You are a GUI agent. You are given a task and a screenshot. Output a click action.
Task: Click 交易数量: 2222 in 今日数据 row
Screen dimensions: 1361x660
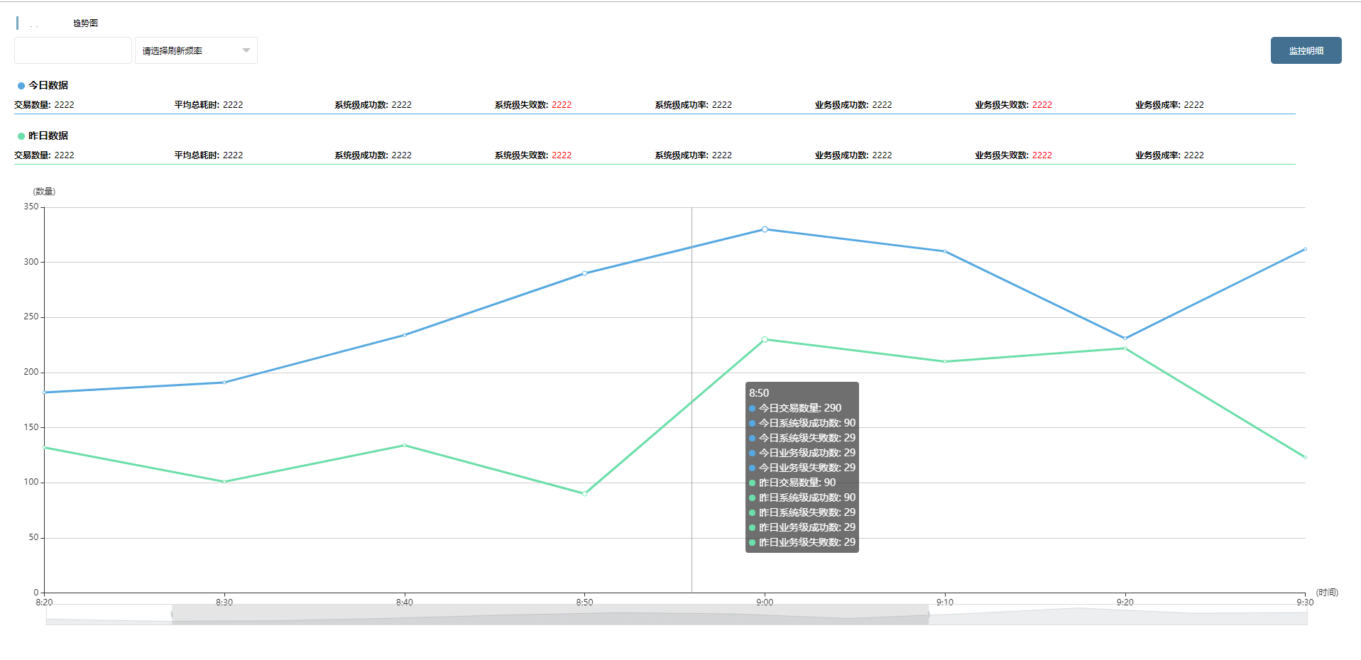point(44,105)
